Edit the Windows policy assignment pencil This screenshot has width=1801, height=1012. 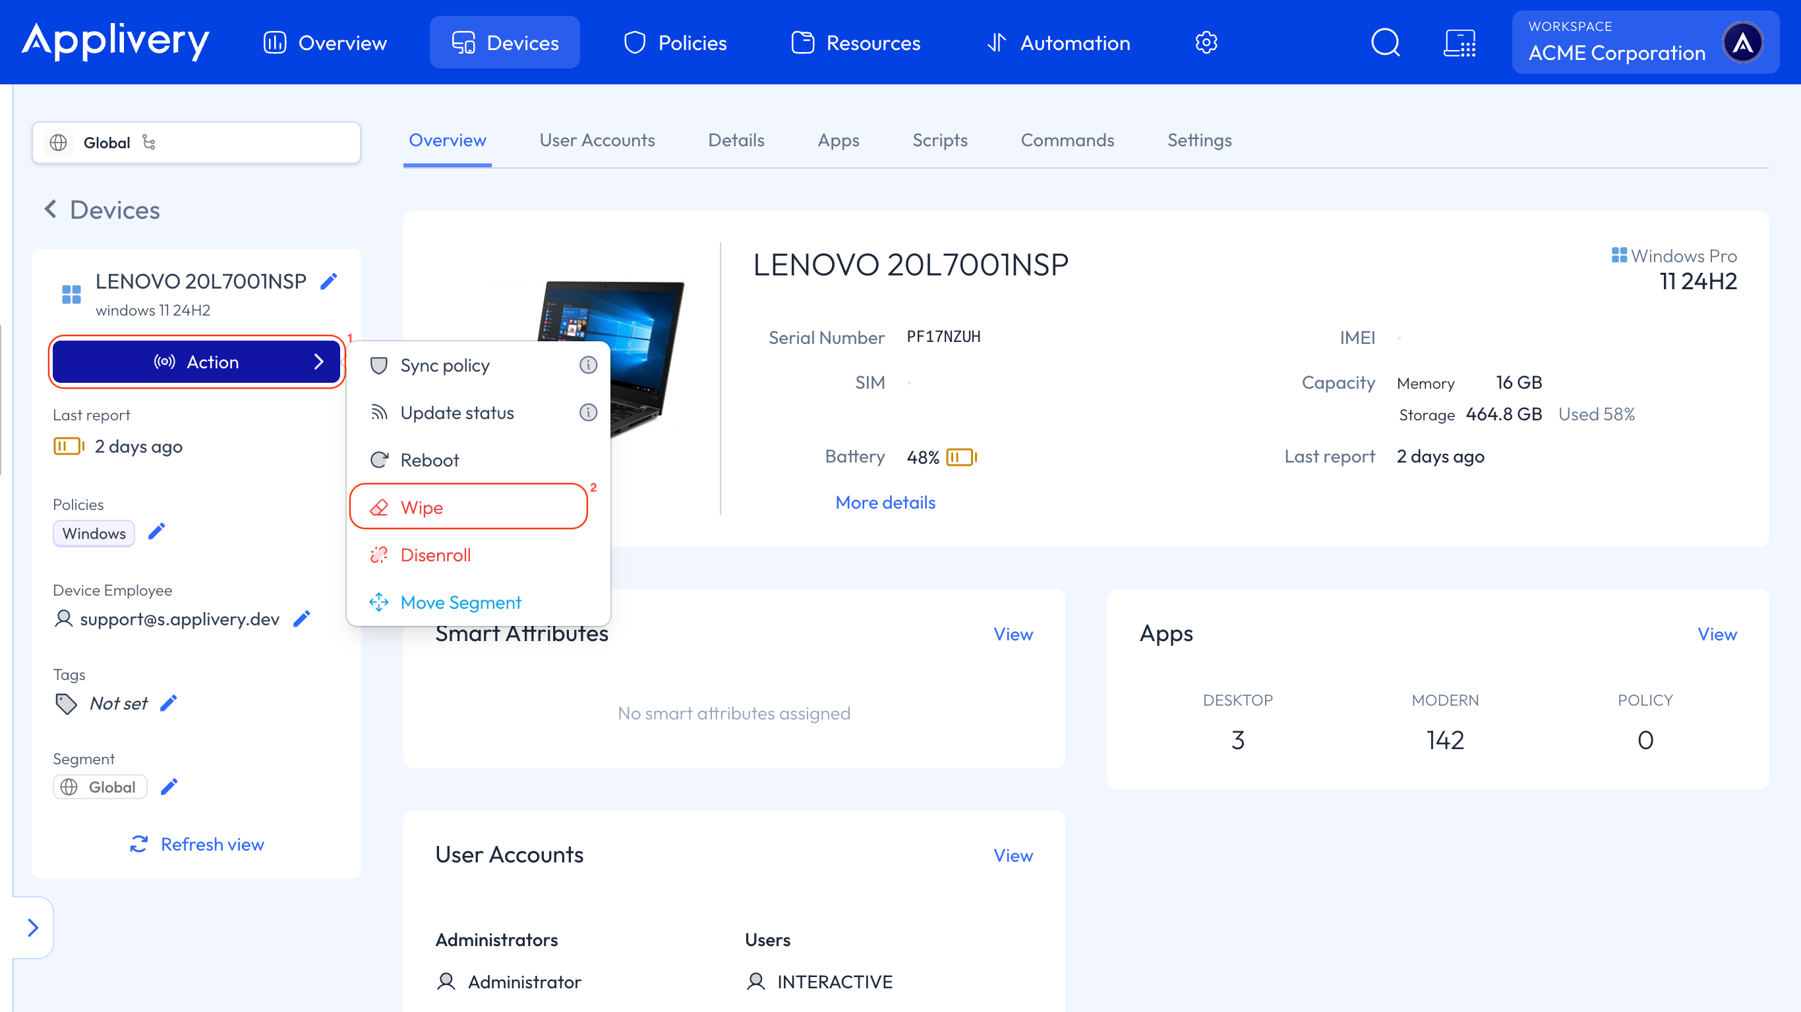click(157, 532)
